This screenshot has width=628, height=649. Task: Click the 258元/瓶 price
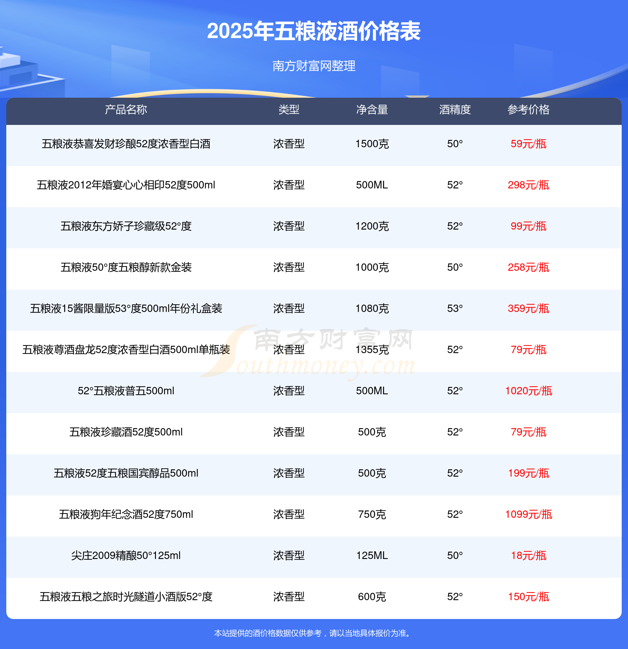tap(529, 267)
